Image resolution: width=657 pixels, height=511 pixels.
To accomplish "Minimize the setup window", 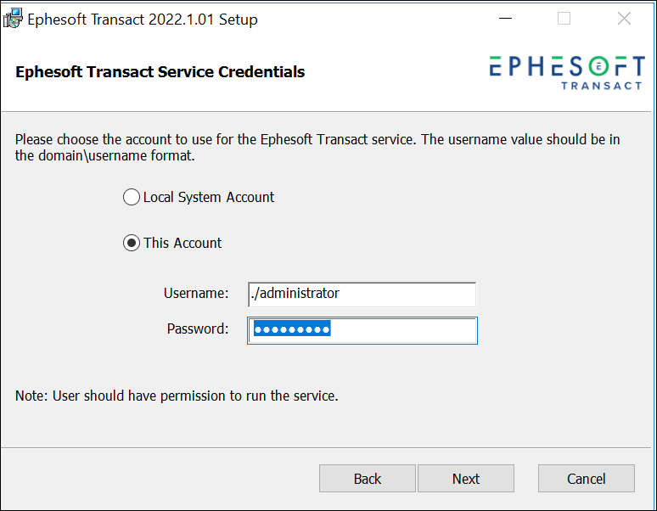I will tap(505, 19).
